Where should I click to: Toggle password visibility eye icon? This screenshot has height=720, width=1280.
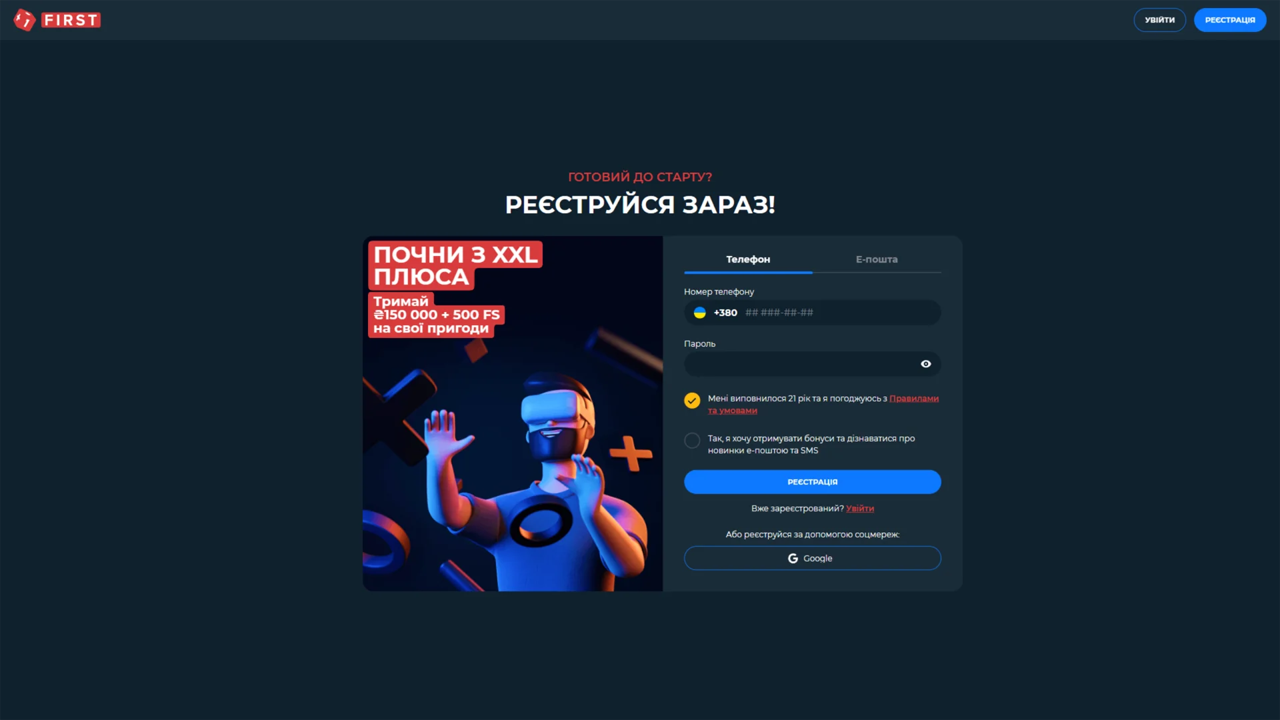click(x=925, y=364)
